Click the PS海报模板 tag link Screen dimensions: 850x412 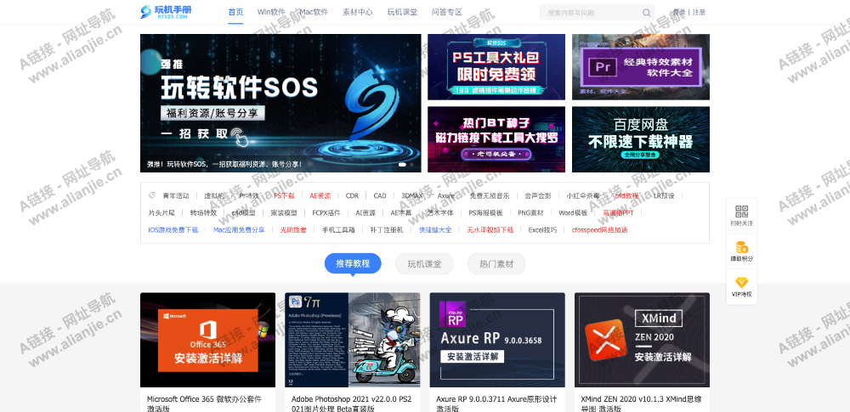pyautogui.click(x=485, y=213)
